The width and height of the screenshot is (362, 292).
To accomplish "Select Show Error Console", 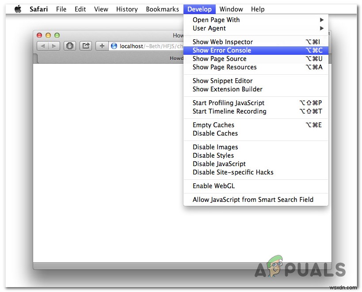I will 222,50.
